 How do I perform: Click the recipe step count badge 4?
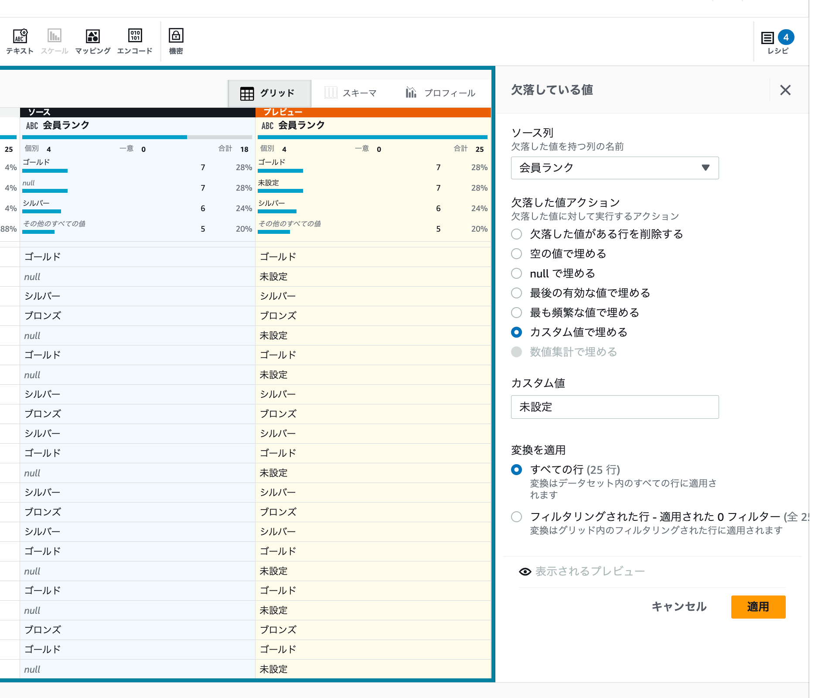point(786,38)
